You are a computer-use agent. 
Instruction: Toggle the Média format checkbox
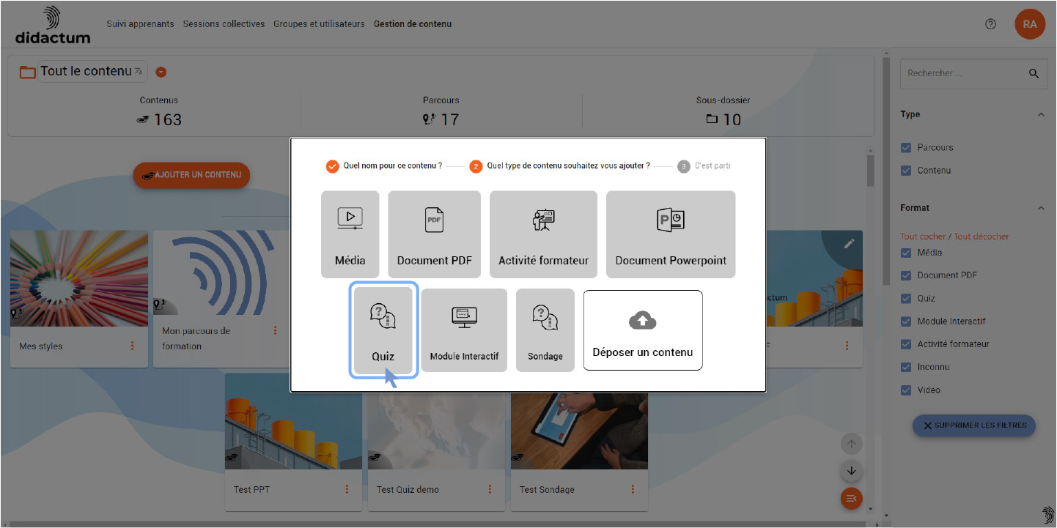(x=907, y=253)
